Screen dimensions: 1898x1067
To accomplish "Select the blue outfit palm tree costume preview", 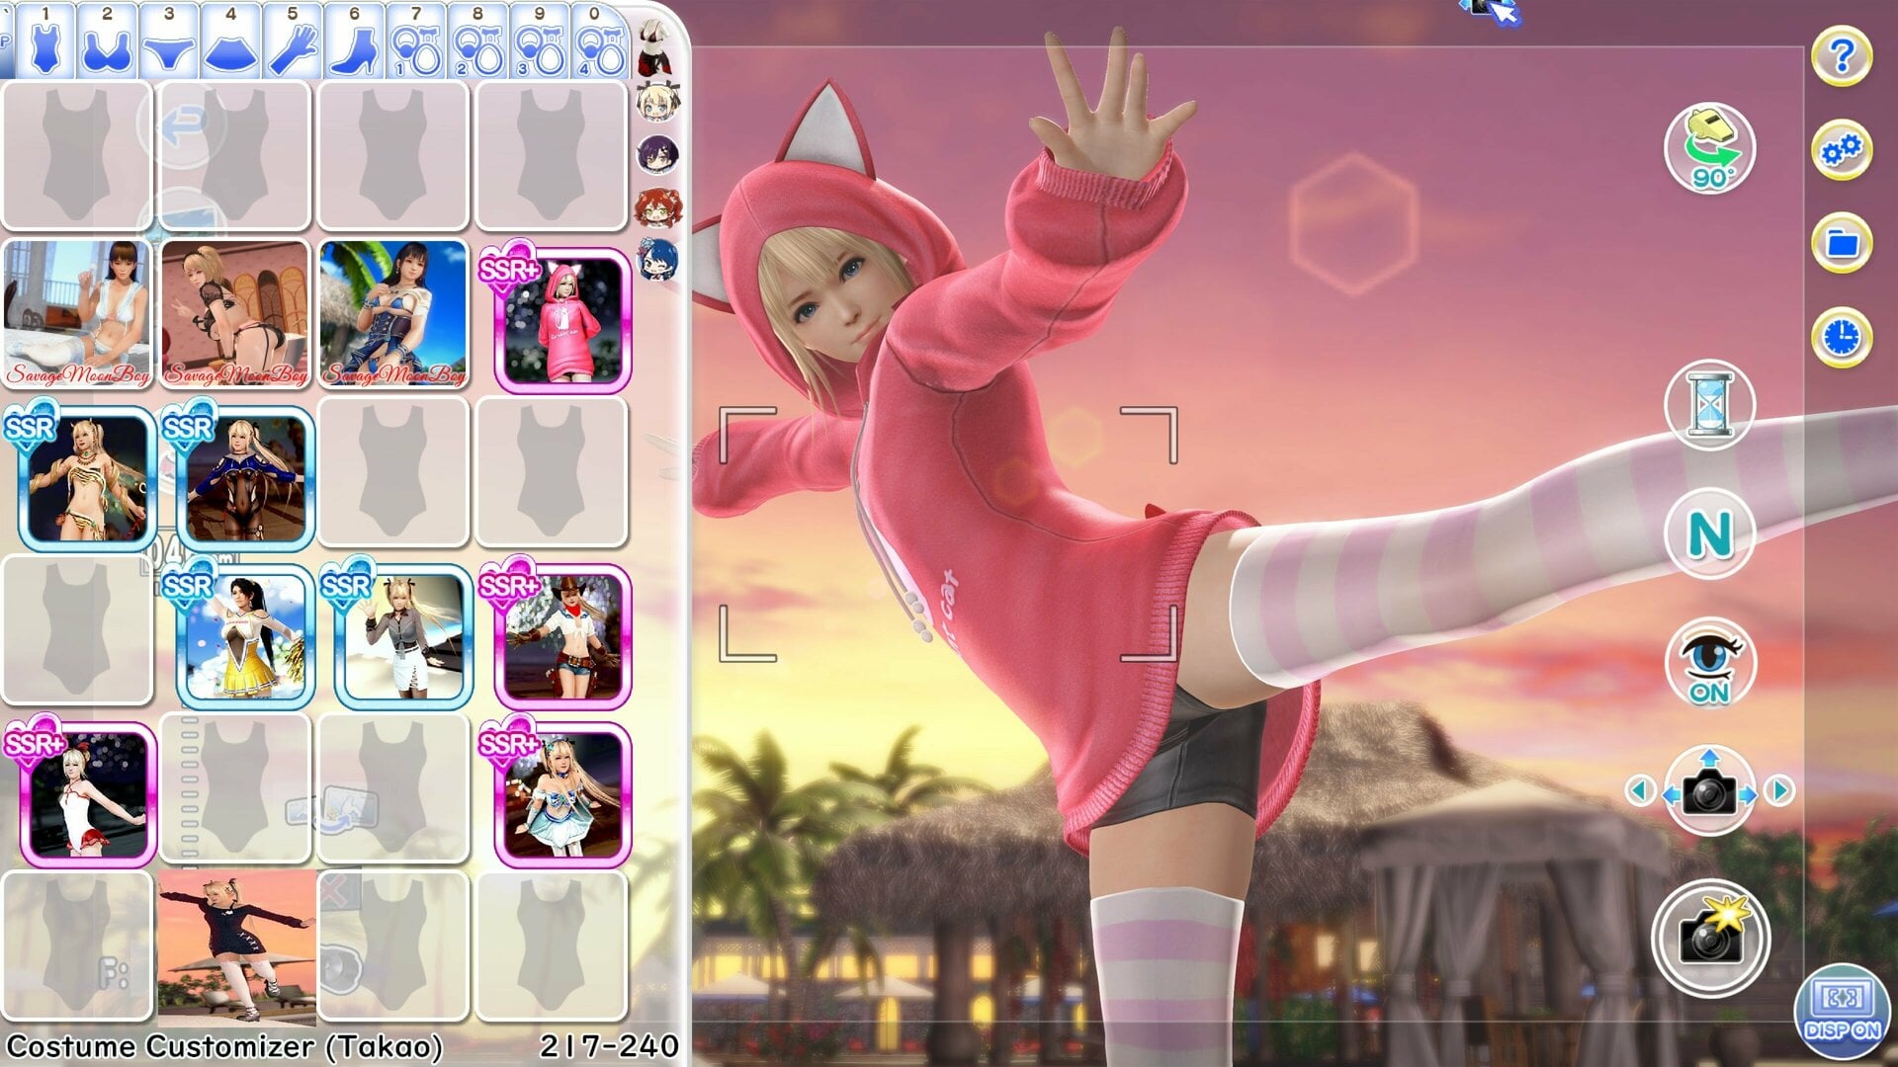I will pyautogui.click(x=394, y=313).
